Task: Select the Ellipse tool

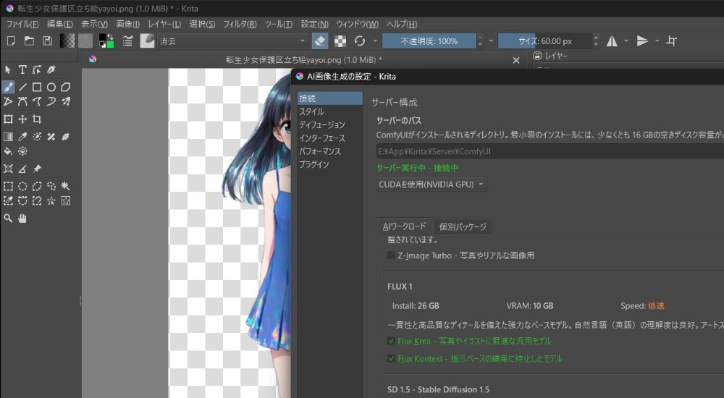Action: 51,87
